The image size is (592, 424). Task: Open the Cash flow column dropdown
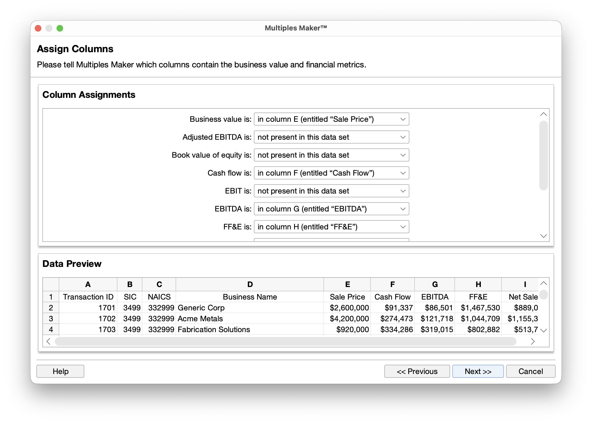331,173
